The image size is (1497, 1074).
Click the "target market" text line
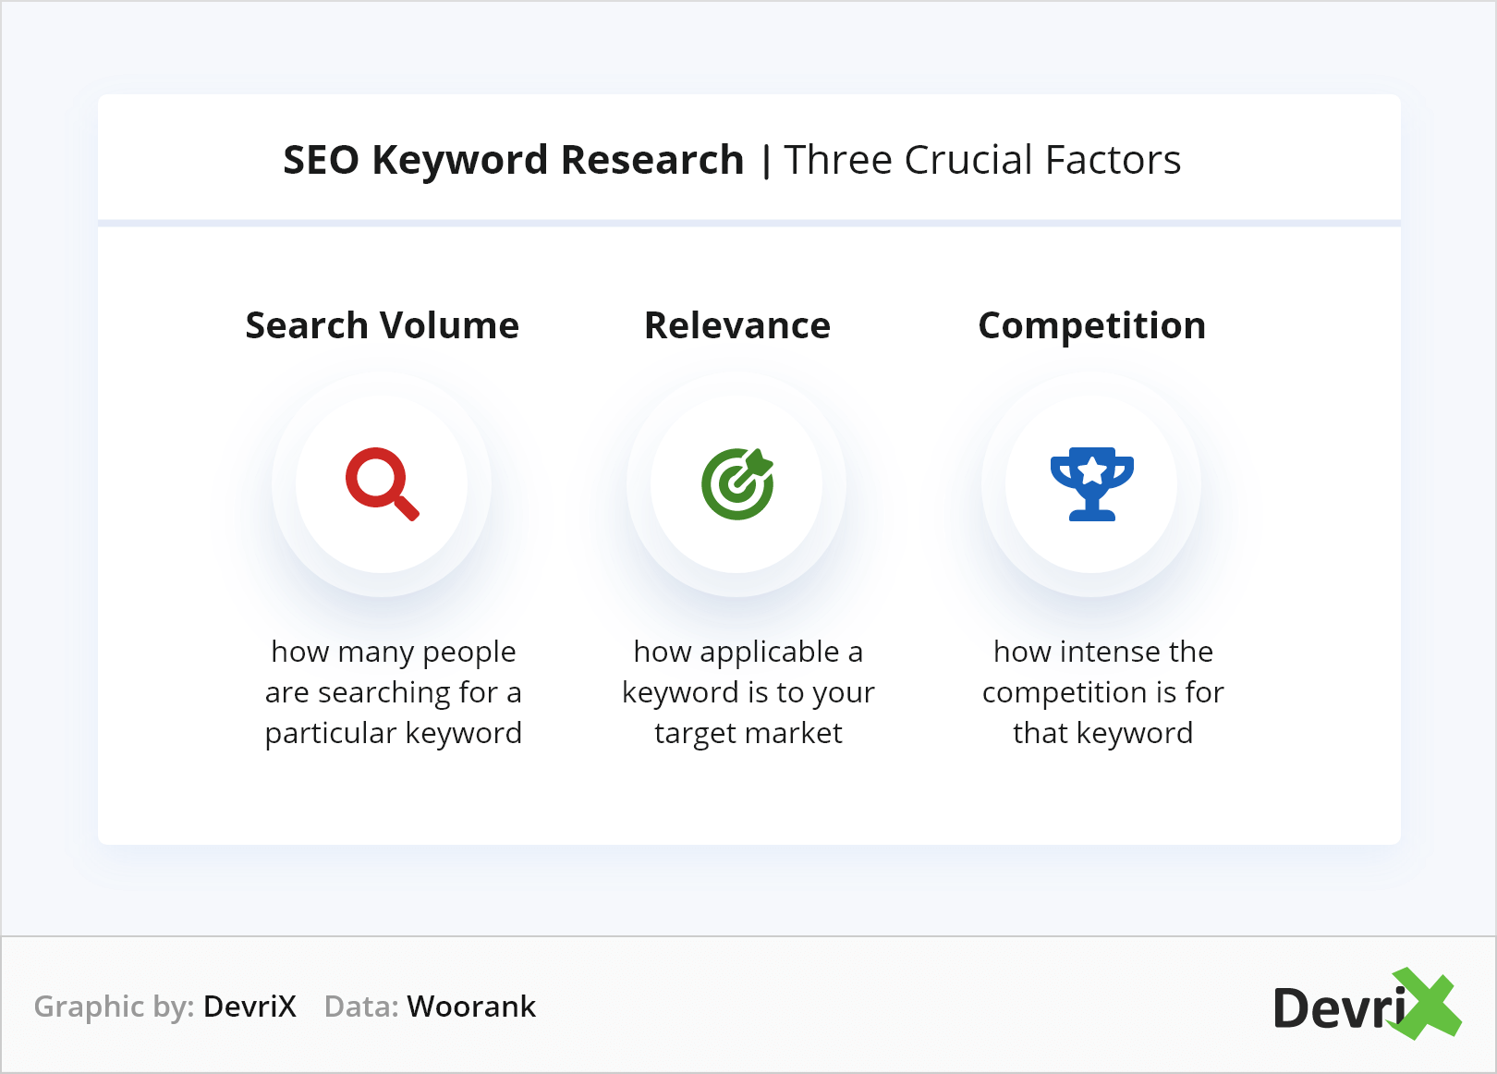(748, 733)
